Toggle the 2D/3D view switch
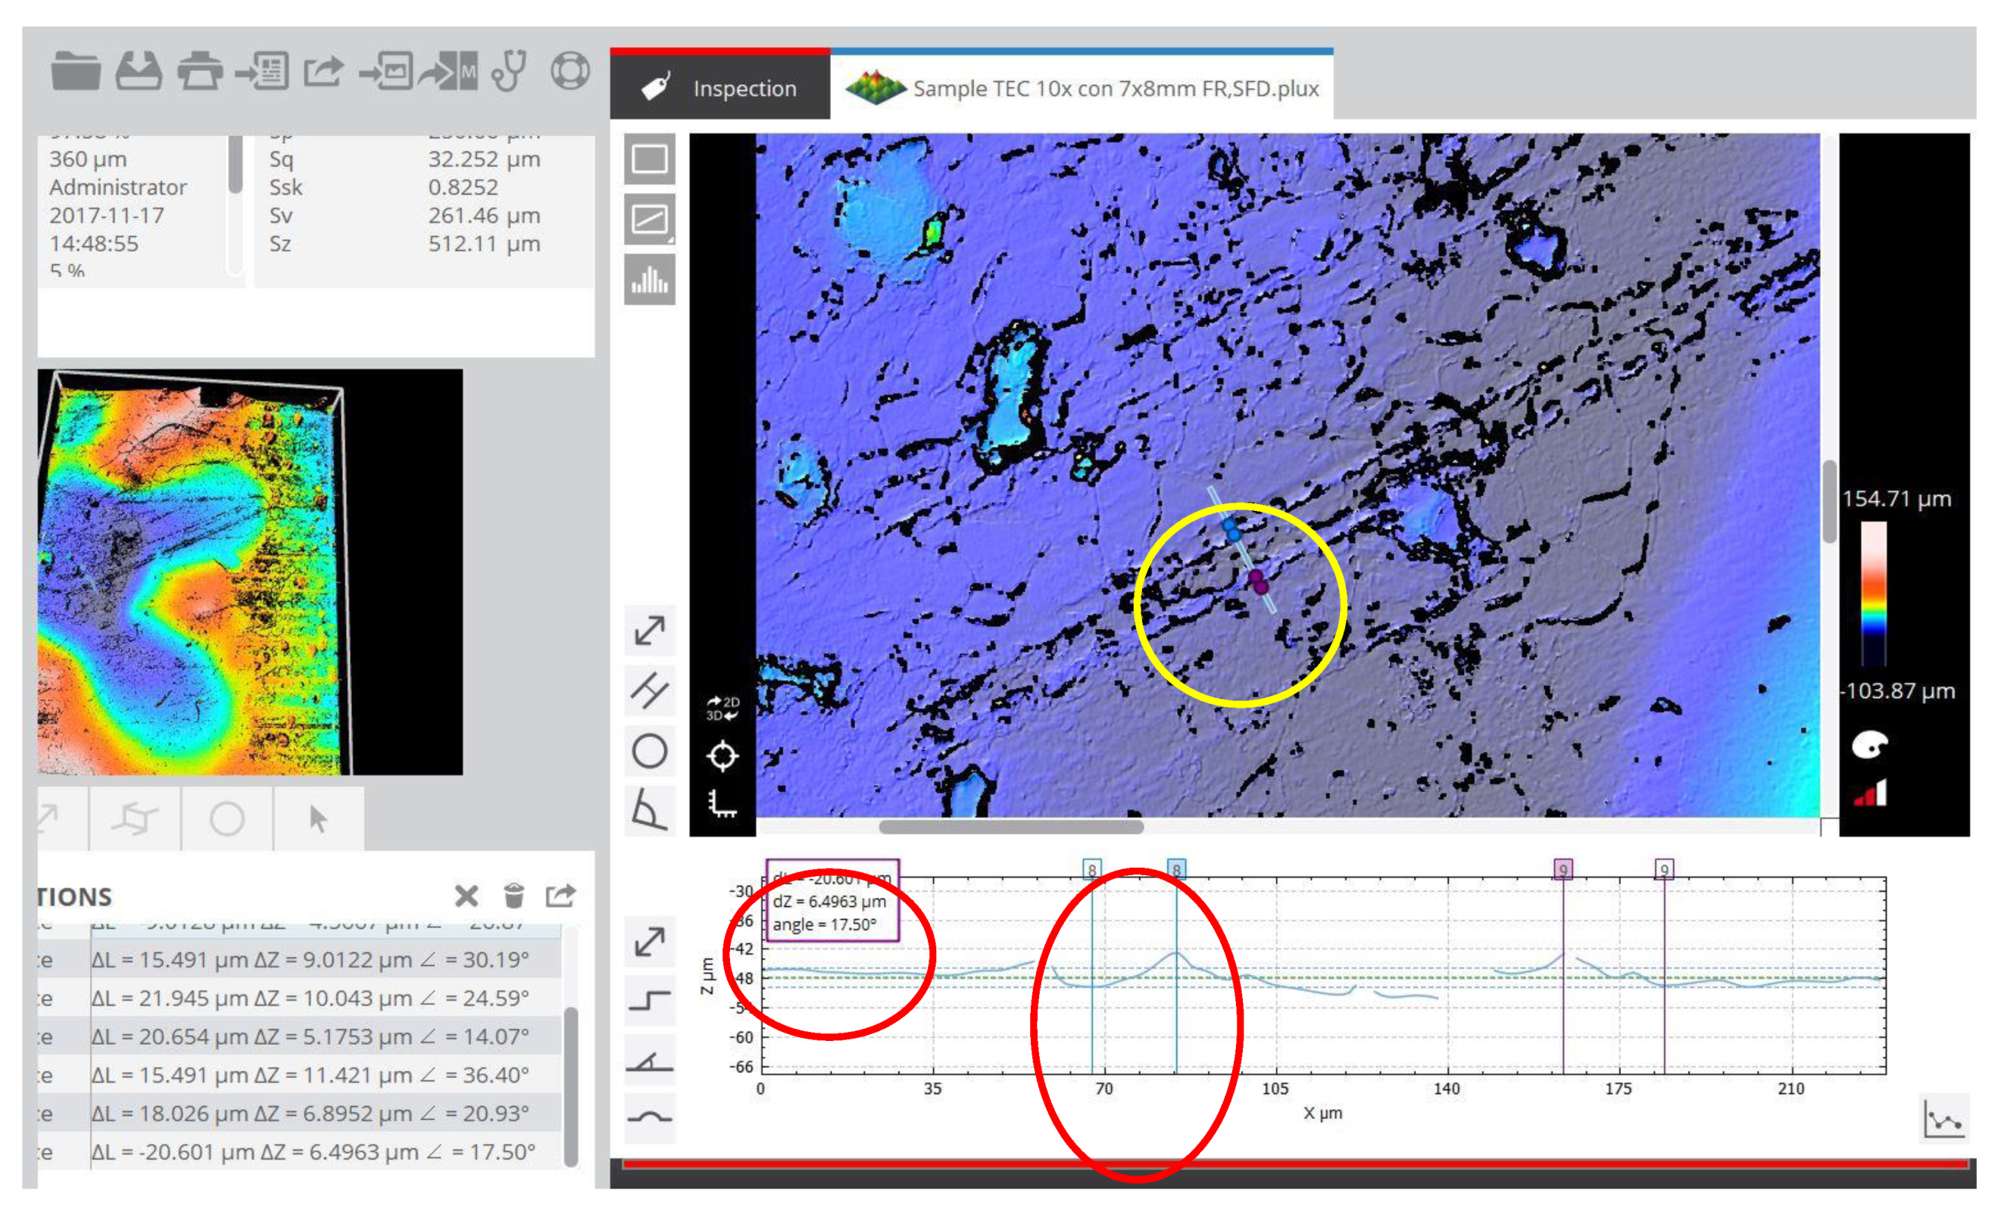Screen dimensions: 2001x1209 [x=722, y=708]
